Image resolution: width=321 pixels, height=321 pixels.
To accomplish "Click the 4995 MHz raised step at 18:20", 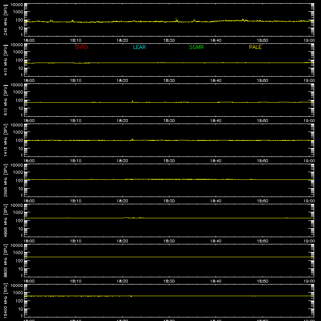I will [126, 217].
